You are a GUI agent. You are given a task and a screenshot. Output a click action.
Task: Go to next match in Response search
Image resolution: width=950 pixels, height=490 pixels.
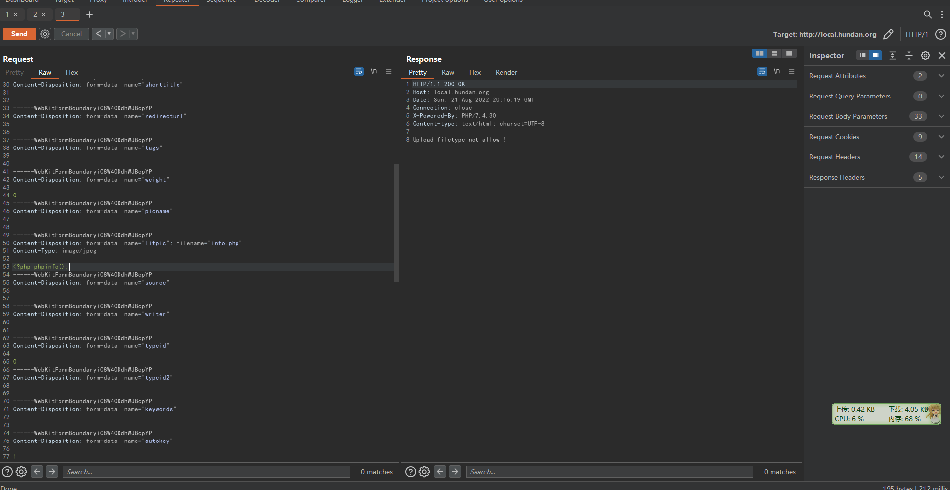(x=455, y=472)
